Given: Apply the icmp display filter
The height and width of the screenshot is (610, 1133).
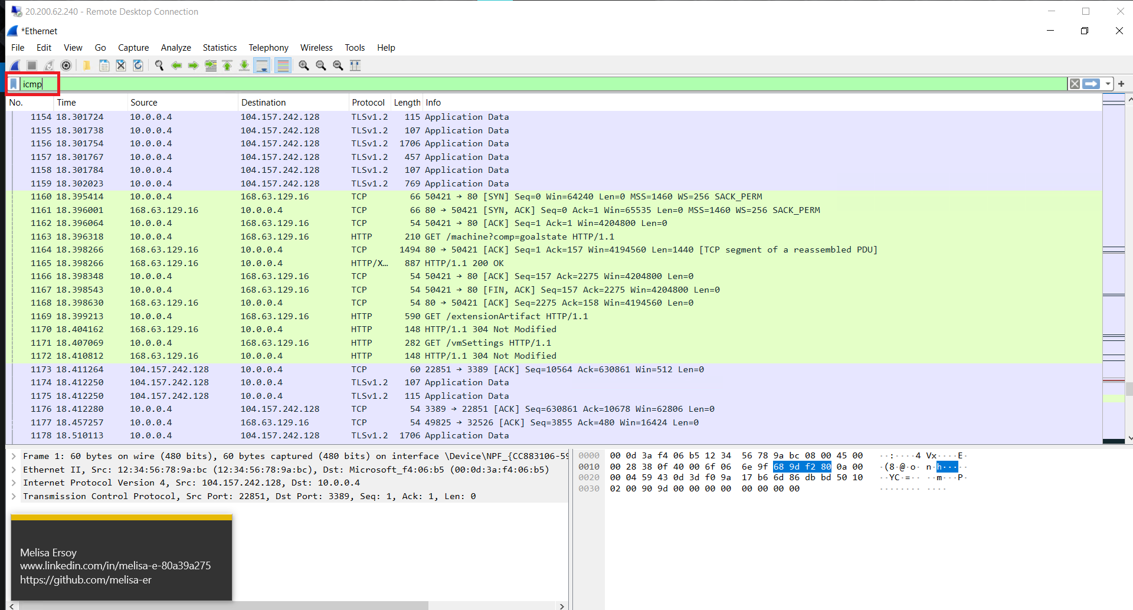Looking at the screenshot, I should click(1092, 84).
